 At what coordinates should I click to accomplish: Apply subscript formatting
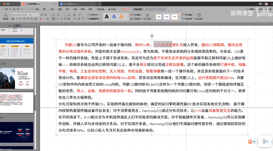[32, 19]
